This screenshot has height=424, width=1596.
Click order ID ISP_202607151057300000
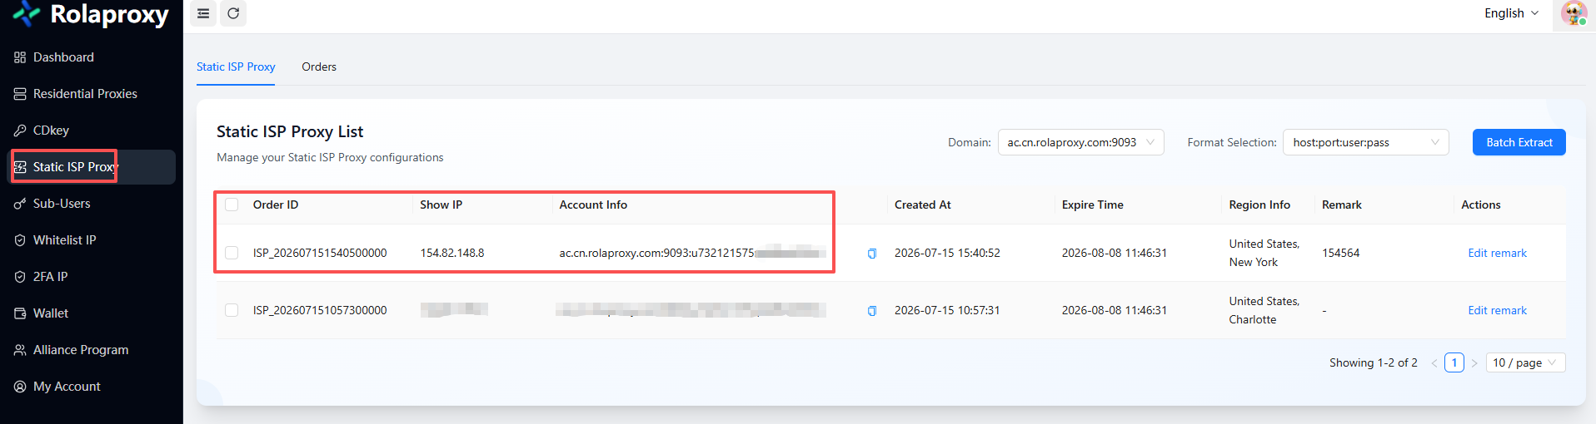[320, 310]
